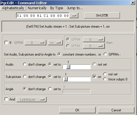Viewport: 137px width, 115px height.
Task: Open the Jump to... menu
Action: click(75, 8)
